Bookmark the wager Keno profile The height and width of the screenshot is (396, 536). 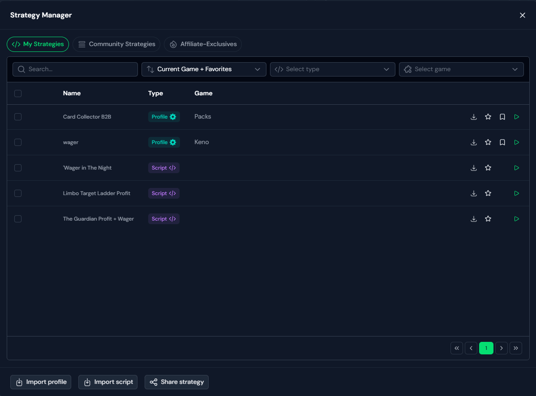(502, 142)
